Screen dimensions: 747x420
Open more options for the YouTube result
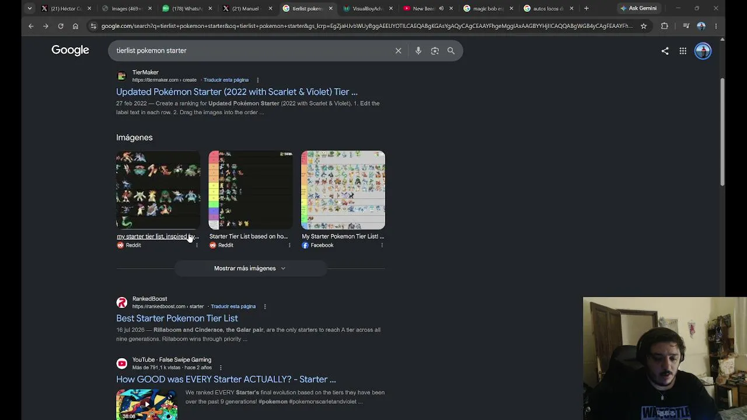click(x=221, y=367)
